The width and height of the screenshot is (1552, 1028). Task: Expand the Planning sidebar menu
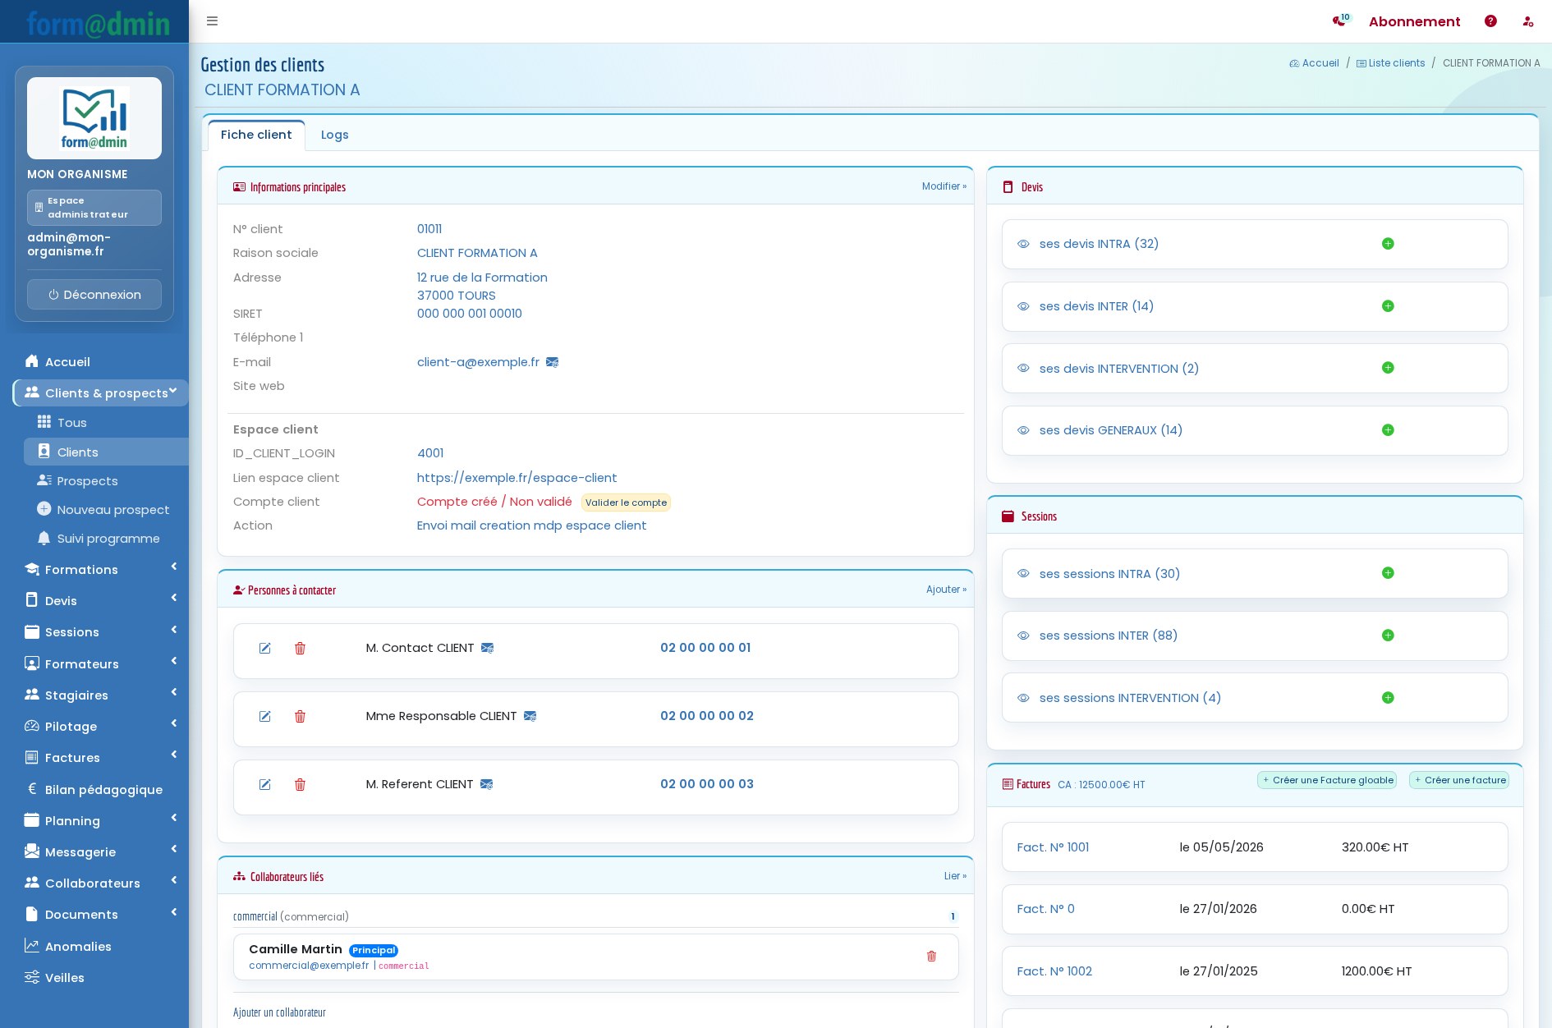[x=101, y=821]
